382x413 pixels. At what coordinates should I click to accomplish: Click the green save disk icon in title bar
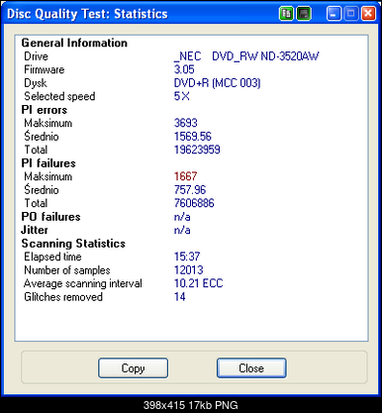(x=304, y=14)
